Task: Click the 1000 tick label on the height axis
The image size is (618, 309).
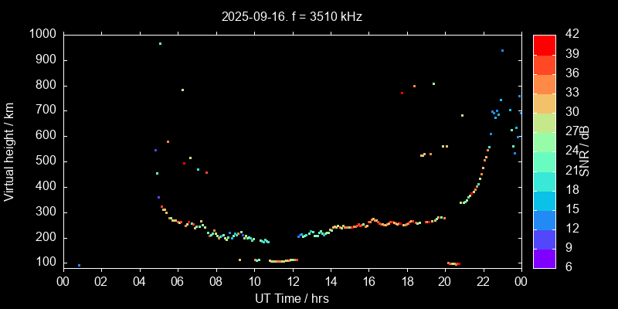Action: click(x=42, y=35)
